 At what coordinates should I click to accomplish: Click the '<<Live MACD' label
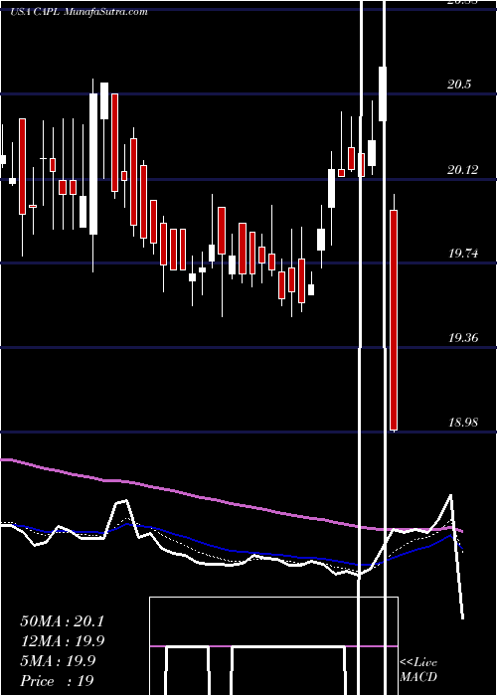[418, 670]
